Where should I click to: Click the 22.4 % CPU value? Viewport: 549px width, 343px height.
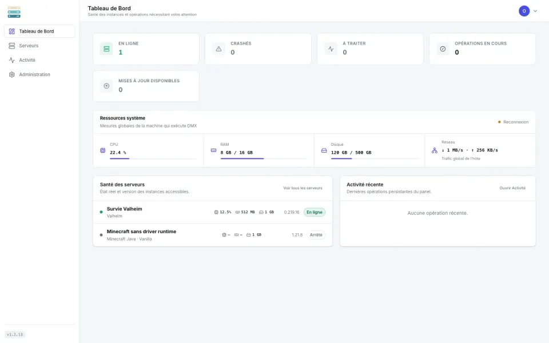coord(118,153)
